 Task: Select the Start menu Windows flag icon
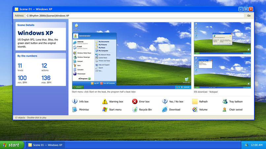pyautogui.click(x=105, y=110)
